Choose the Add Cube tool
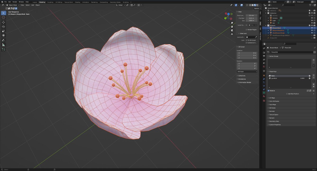The width and height of the screenshot is (317, 171). [x=3, y=49]
